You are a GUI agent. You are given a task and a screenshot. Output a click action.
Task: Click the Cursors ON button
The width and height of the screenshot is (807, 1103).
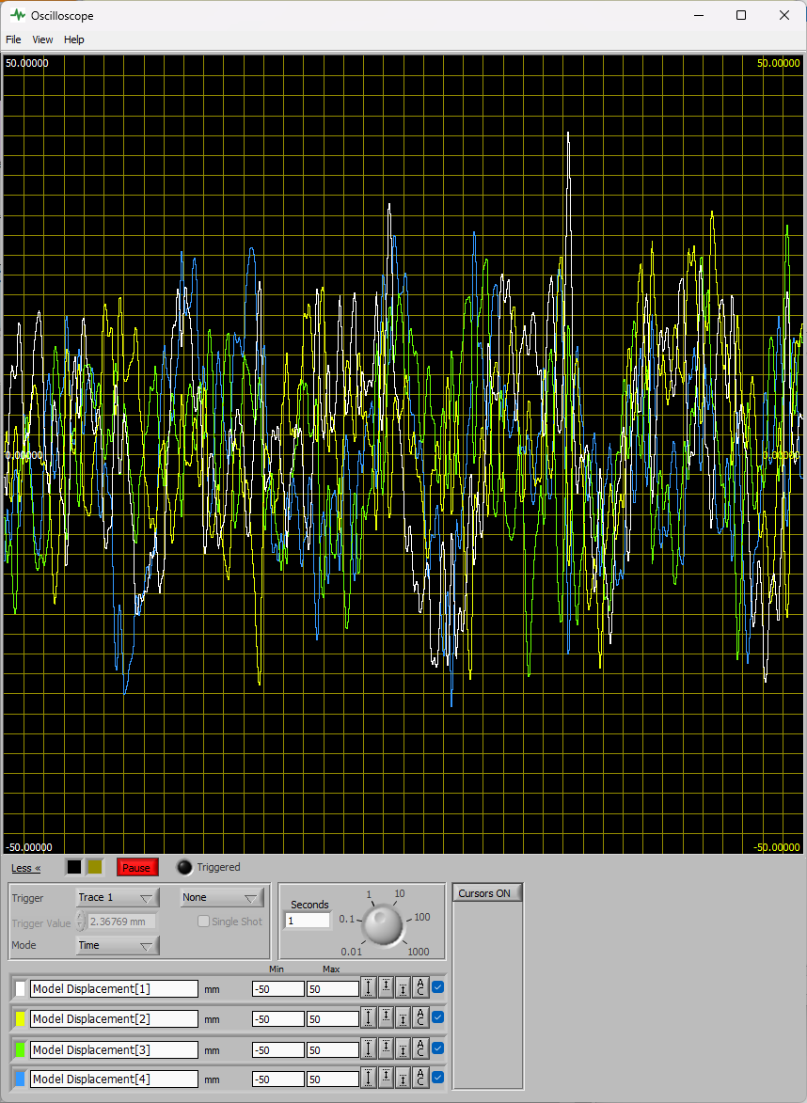tap(487, 893)
